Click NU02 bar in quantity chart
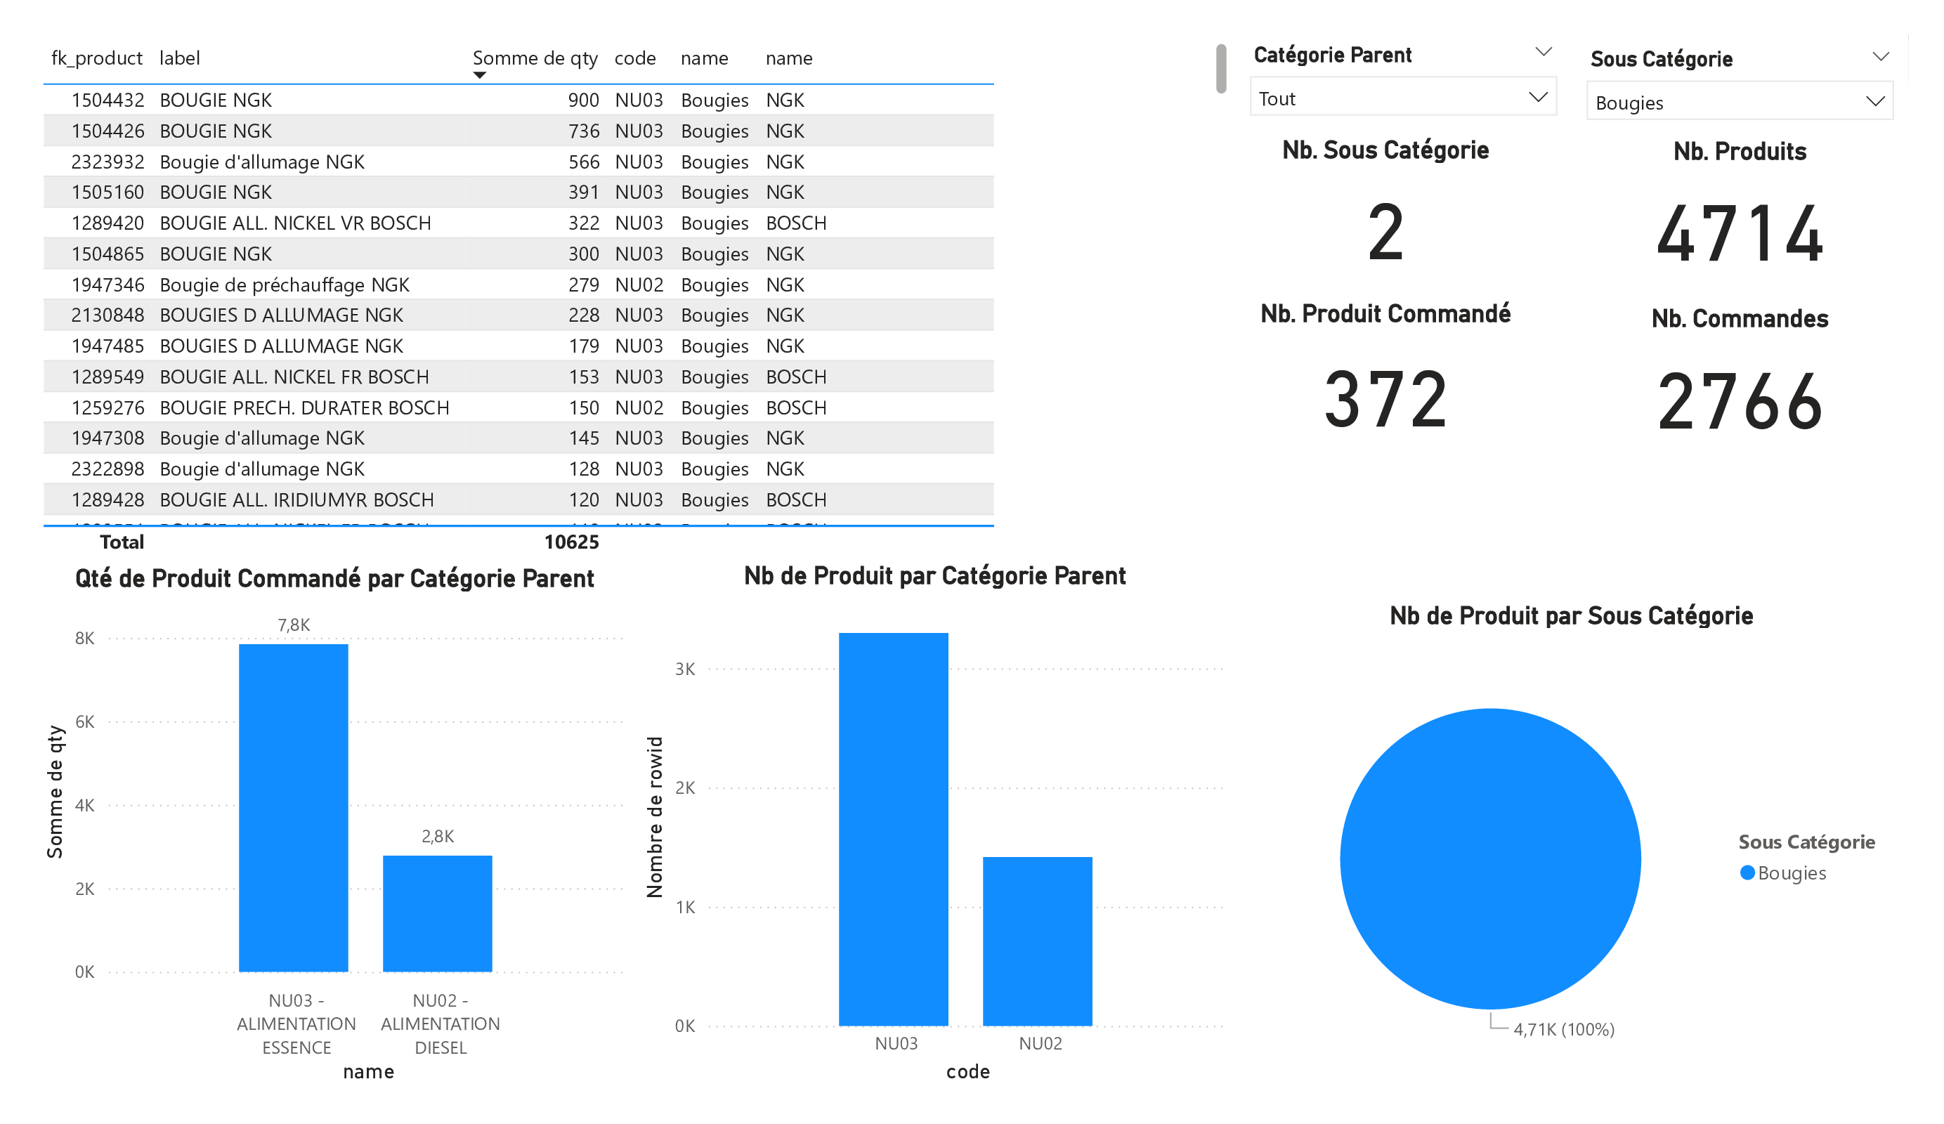The height and width of the screenshot is (1124, 1944). pyautogui.click(x=438, y=913)
